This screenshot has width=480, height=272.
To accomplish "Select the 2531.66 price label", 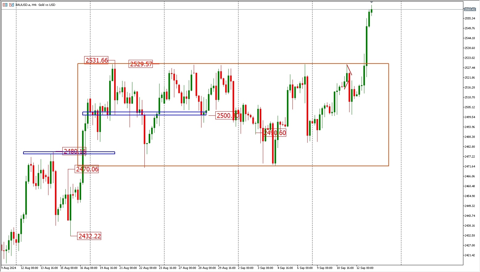I will 97,60.
